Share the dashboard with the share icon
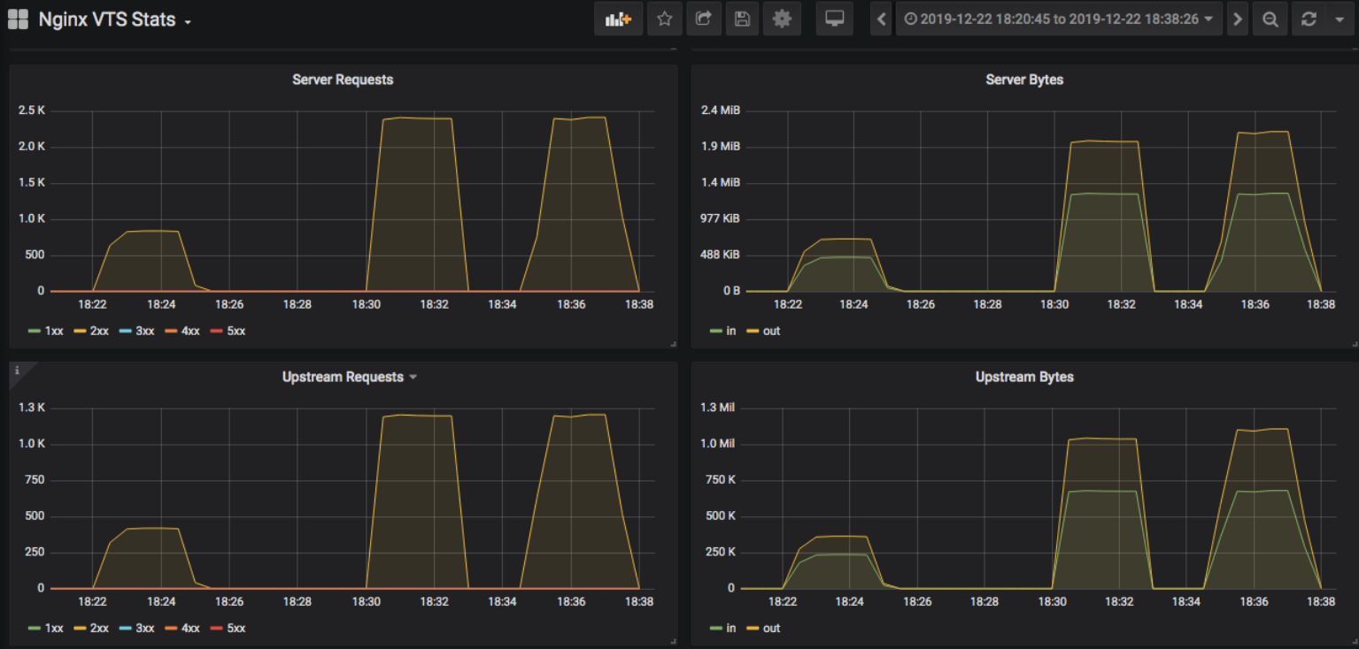The height and width of the screenshot is (649, 1359). [x=703, y=19]
